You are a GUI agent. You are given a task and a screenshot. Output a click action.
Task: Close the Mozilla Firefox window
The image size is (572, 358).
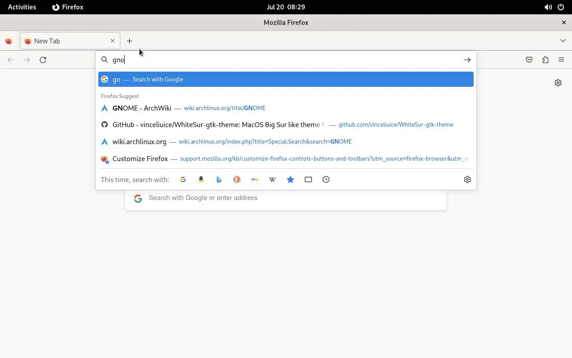[x=564, y=22]
